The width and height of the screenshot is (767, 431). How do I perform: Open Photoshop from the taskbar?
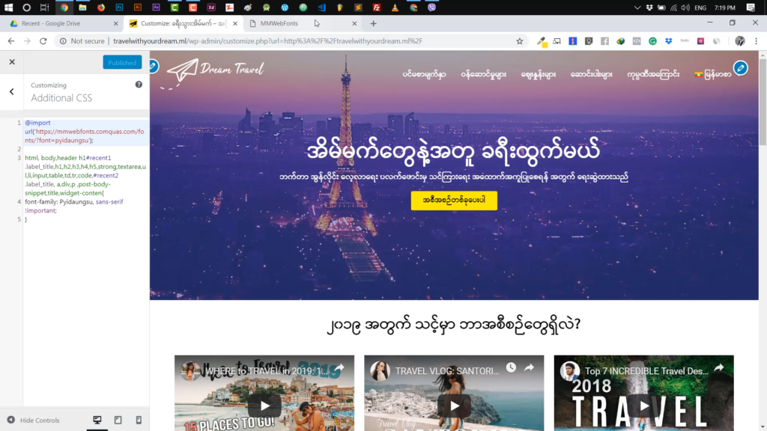(119, 7)
